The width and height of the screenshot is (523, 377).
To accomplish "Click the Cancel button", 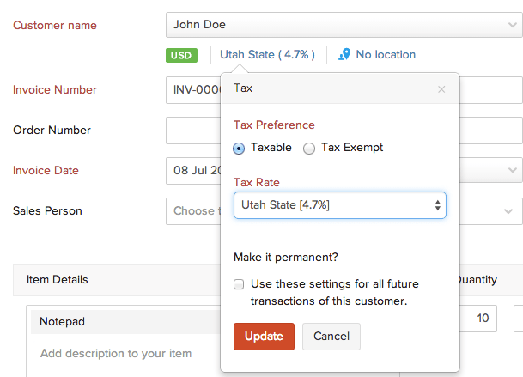I will click(x=331, y=336).
